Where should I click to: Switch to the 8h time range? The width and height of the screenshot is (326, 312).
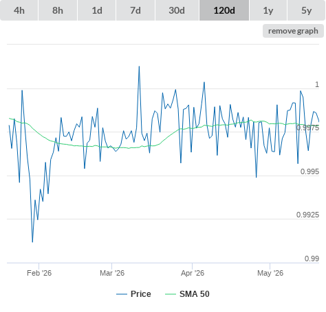pos(58,10)
